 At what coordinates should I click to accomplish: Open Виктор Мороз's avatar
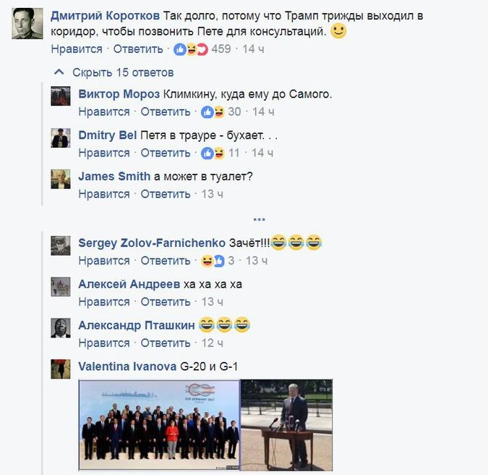coord(61,96)
